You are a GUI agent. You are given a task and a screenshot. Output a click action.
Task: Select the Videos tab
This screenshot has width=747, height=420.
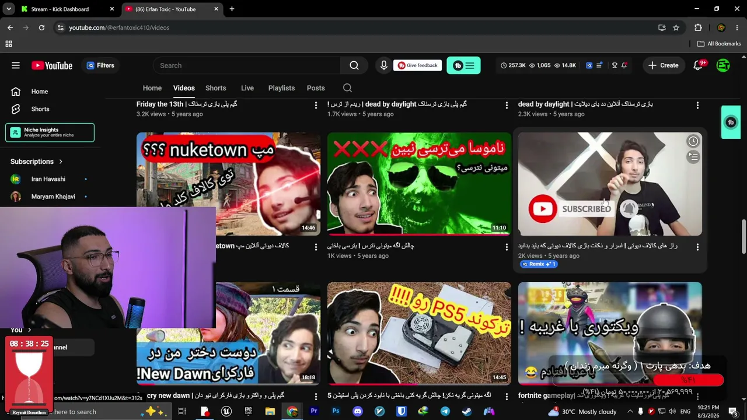coord(184,88)
